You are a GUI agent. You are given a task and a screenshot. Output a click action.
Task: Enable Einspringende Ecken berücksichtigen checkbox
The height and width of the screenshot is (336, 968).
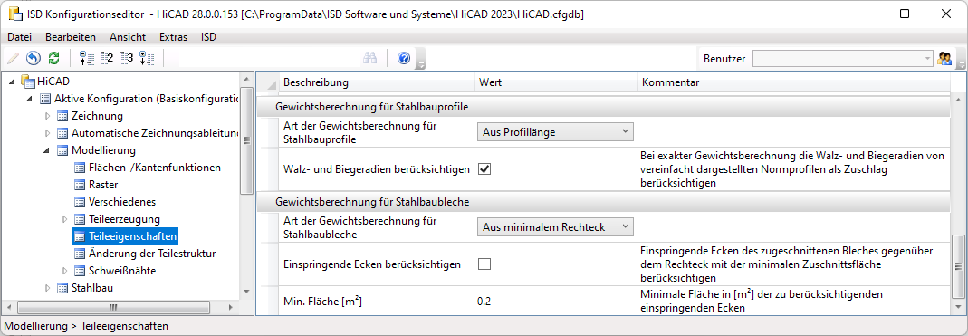coord(484,264)
